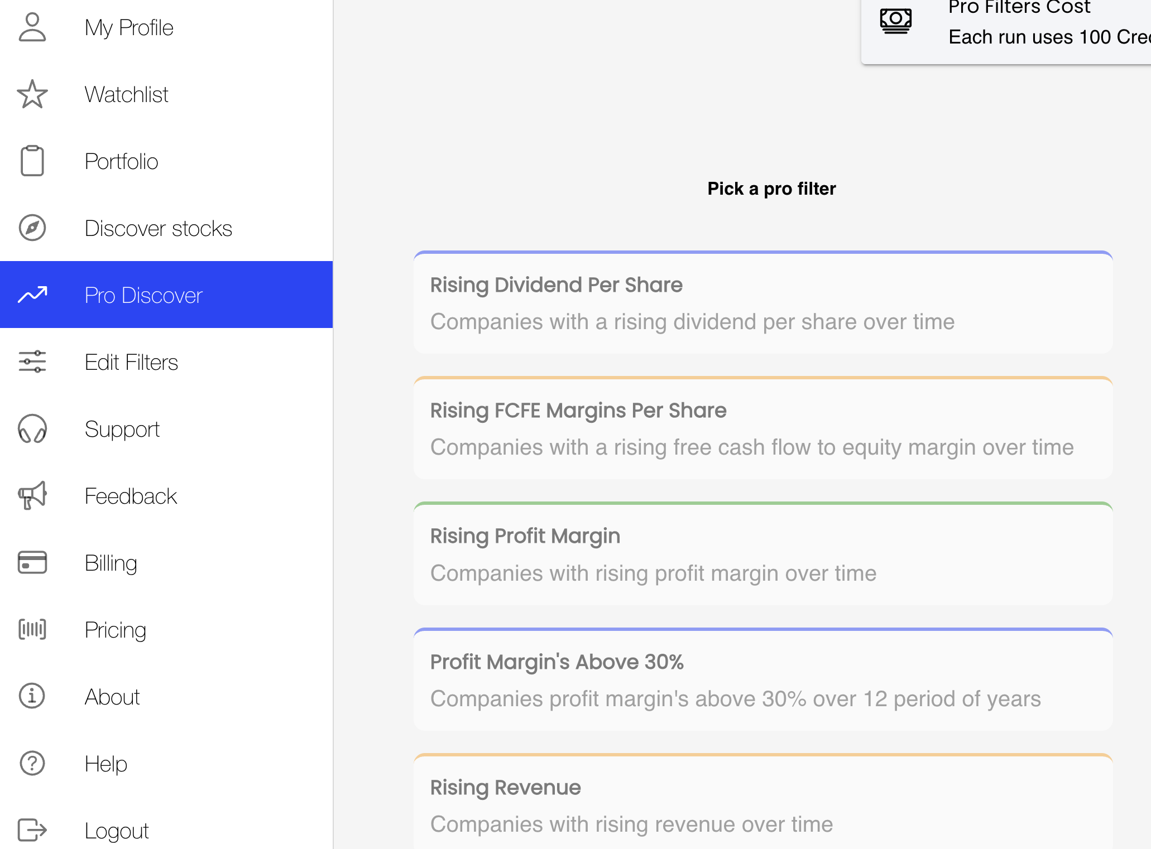
Task: Choose Rising FCFE Margins Per Share filter
Action: coord(762,428)
